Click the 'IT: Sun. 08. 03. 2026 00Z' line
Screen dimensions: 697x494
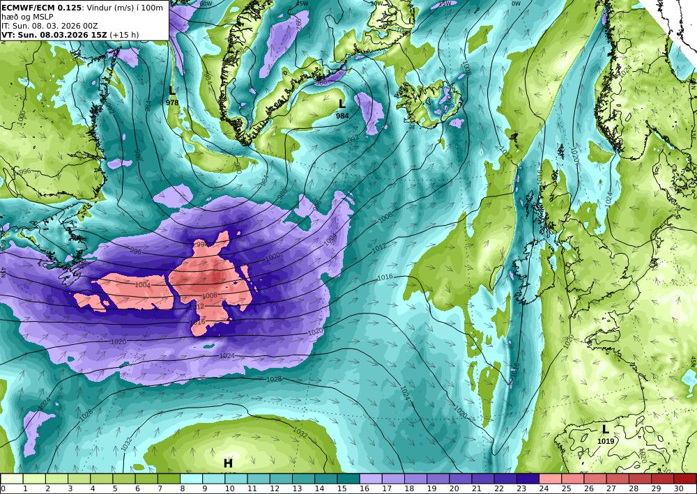49,26
